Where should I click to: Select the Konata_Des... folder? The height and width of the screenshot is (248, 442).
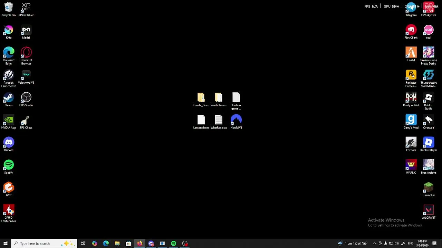coord(201,100)
